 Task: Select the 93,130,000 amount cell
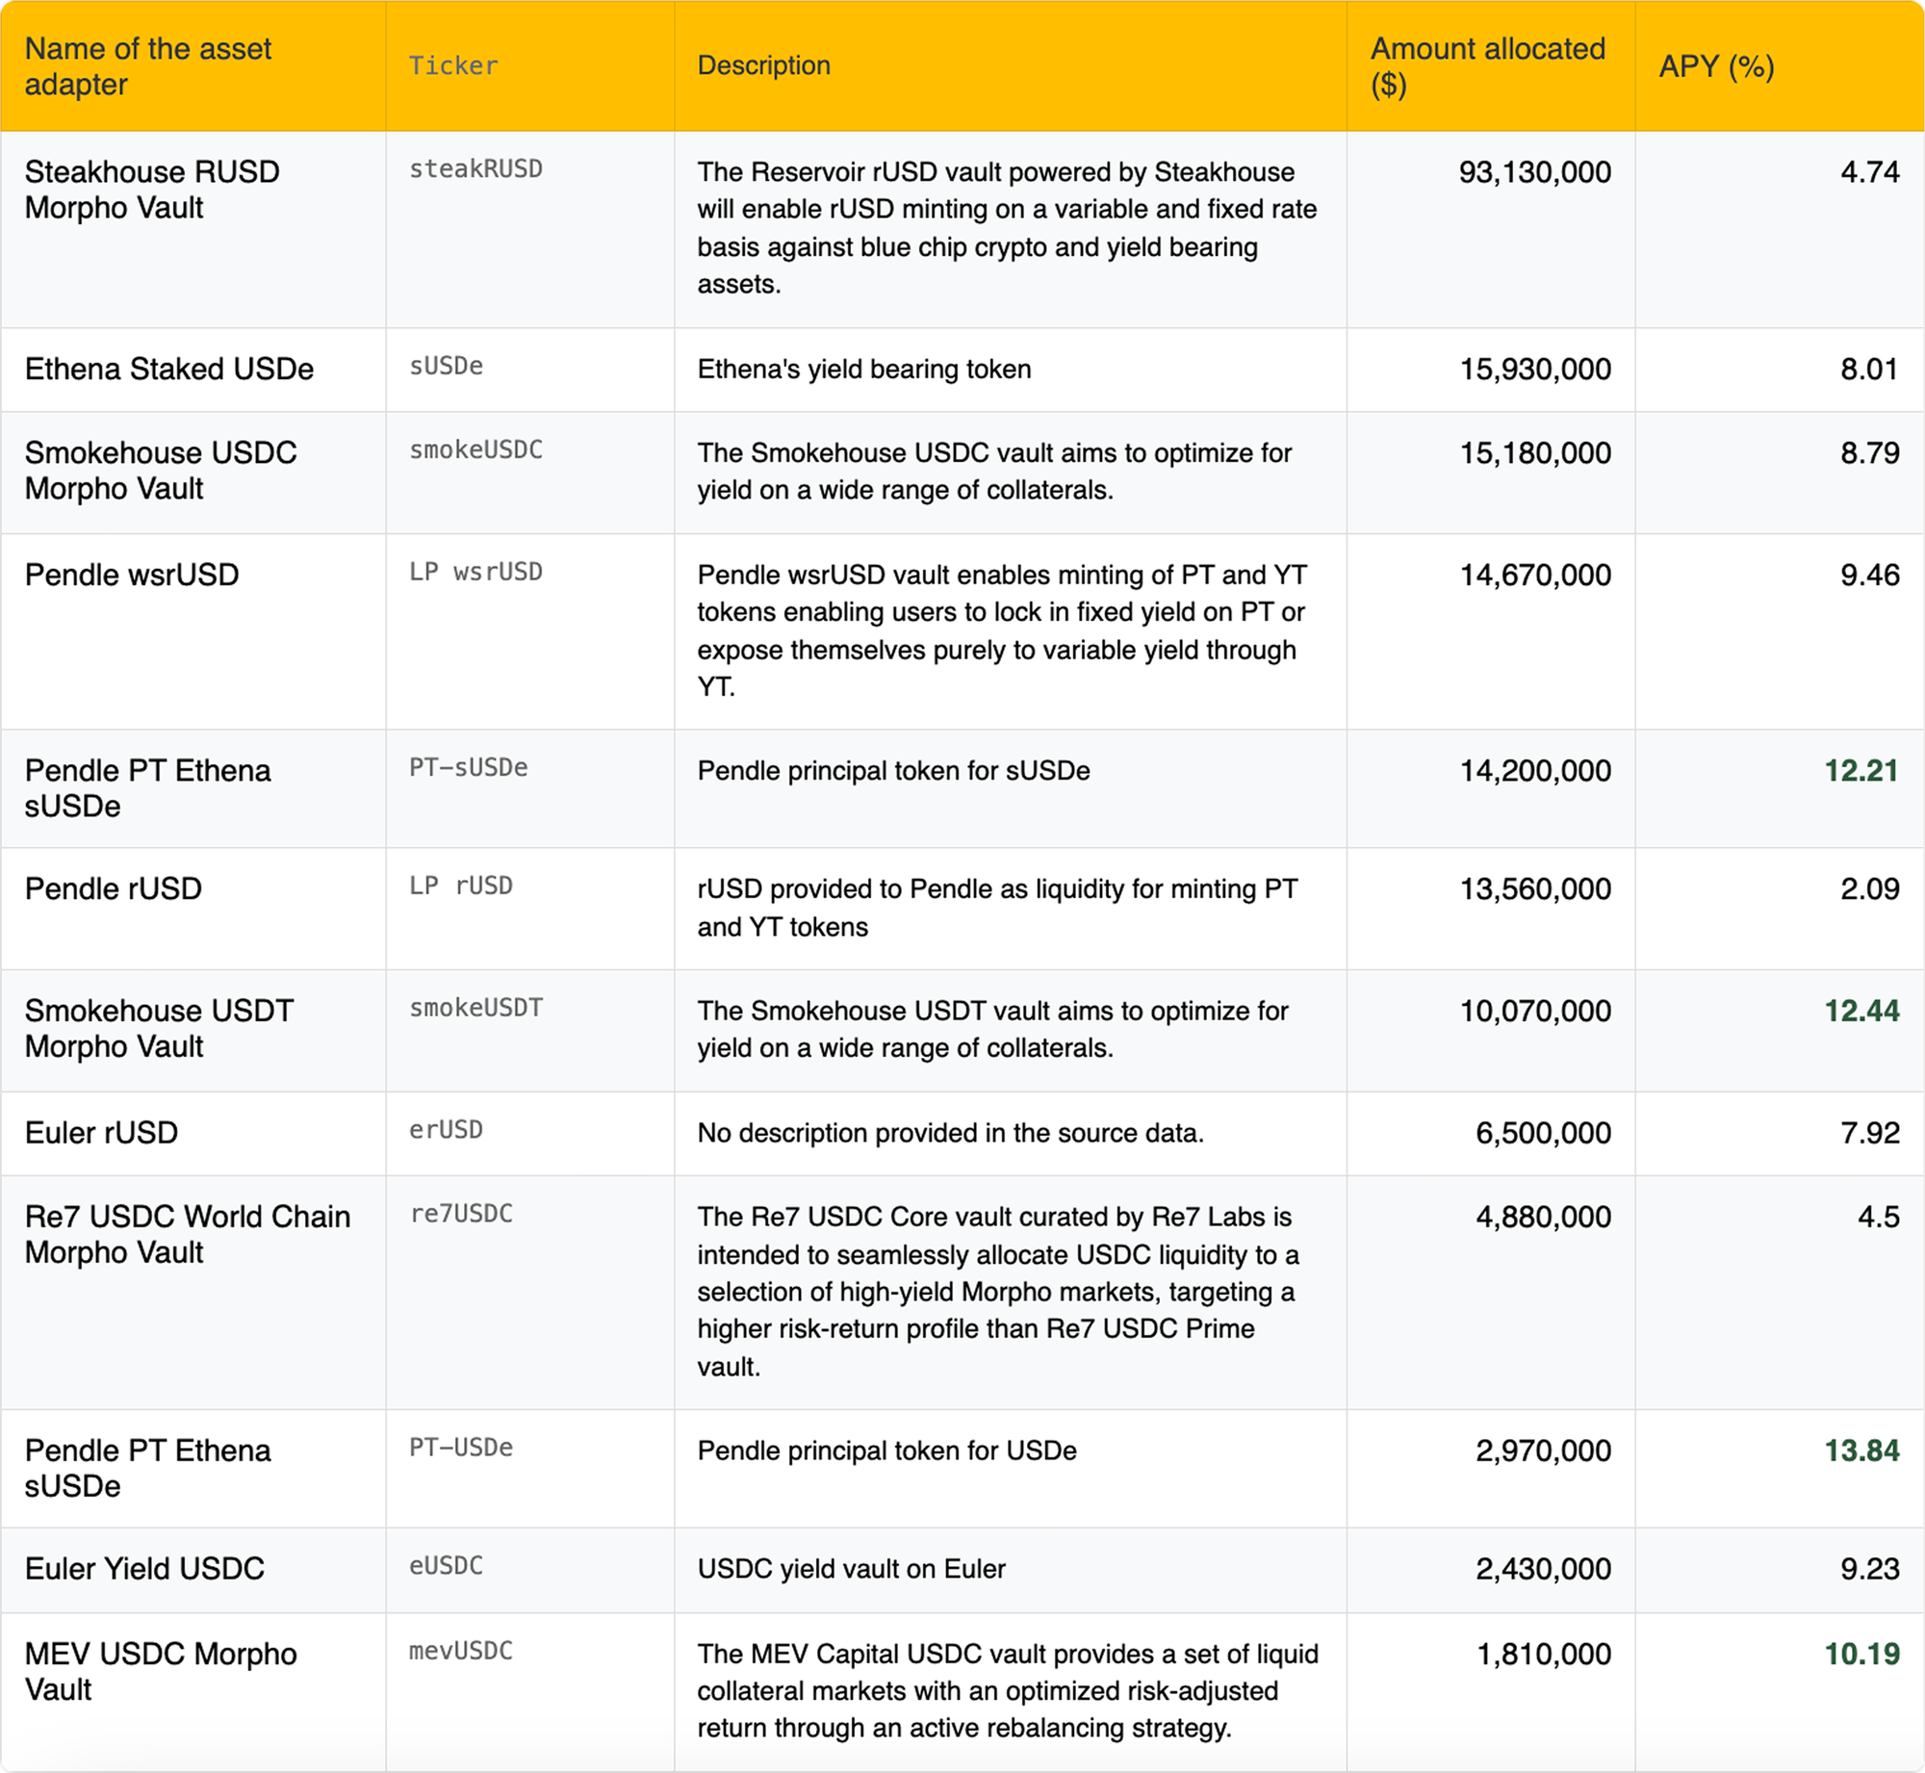pos(1534,172)
